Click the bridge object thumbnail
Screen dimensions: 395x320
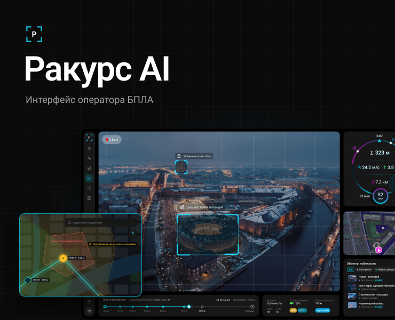pyautogui.click(x=352, y=287)
